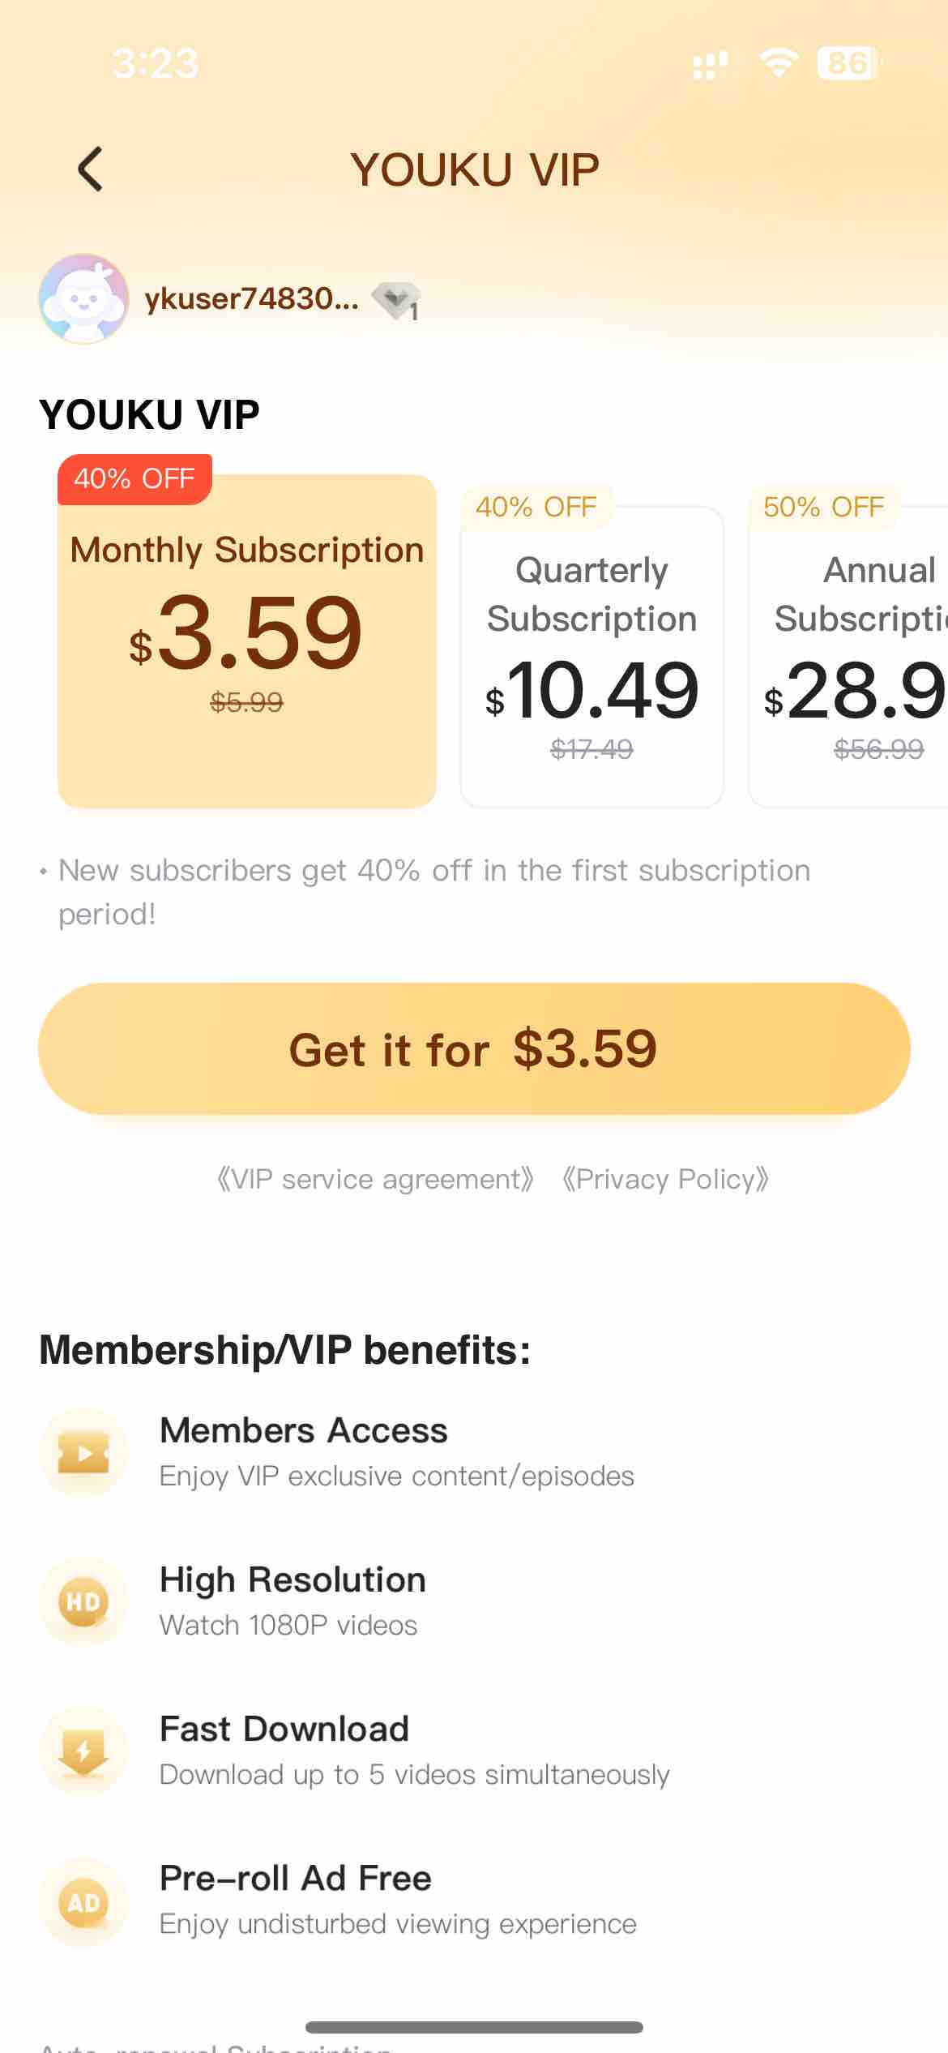Open the Privacy Policy link
948x2053 pixels.
(665, 1179)
